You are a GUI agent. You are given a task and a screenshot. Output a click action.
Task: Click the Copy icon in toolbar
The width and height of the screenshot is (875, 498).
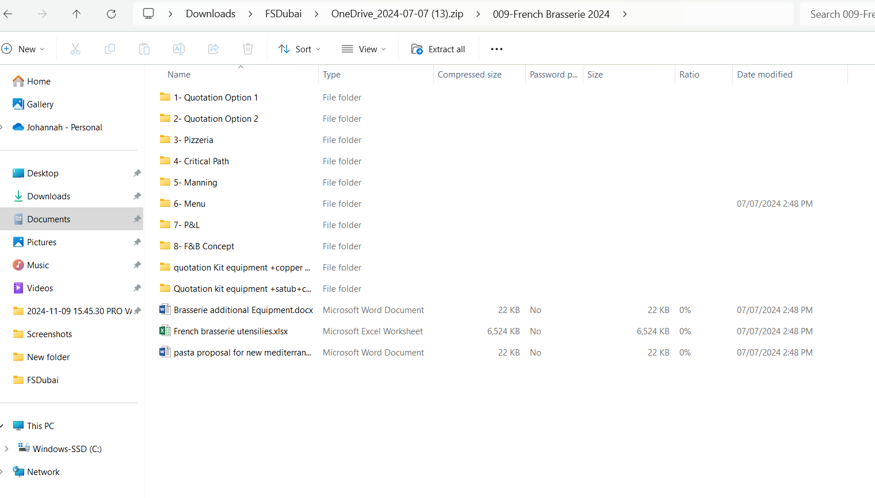(x=110, y=49)
